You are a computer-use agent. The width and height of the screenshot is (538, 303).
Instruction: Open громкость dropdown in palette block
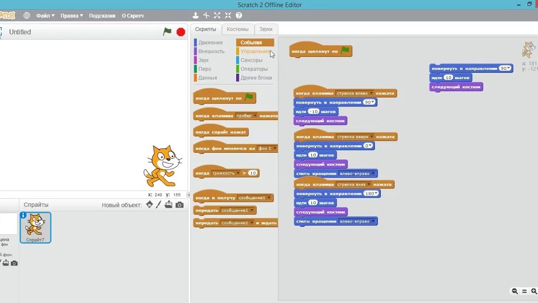225,173
